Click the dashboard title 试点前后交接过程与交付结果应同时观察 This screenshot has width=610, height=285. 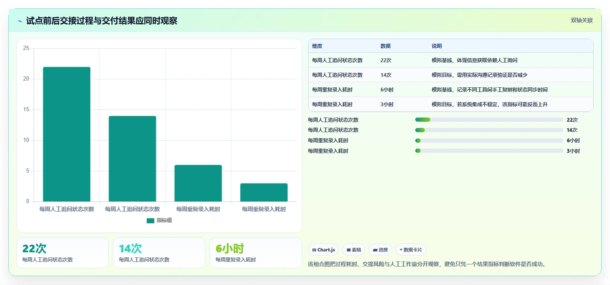click(102, 21)
